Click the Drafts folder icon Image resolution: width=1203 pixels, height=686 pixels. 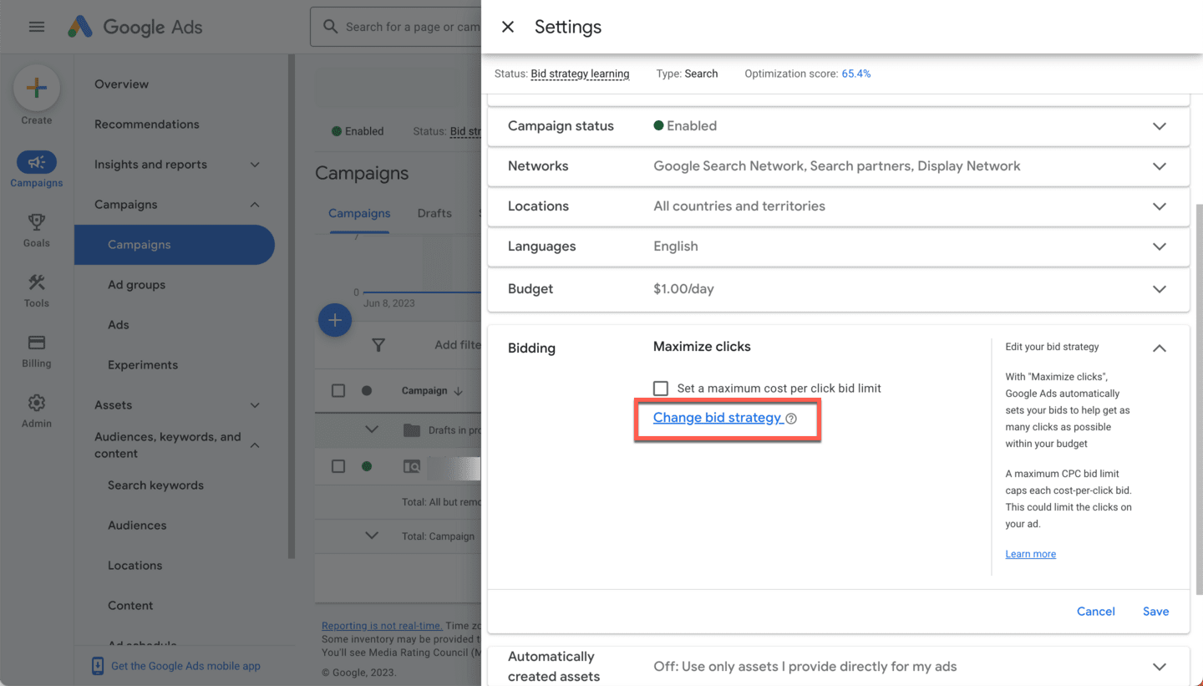coord(411,430)
